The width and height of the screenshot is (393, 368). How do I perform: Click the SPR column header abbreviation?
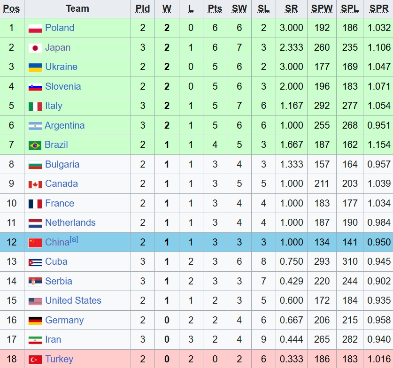click(379, 9)
